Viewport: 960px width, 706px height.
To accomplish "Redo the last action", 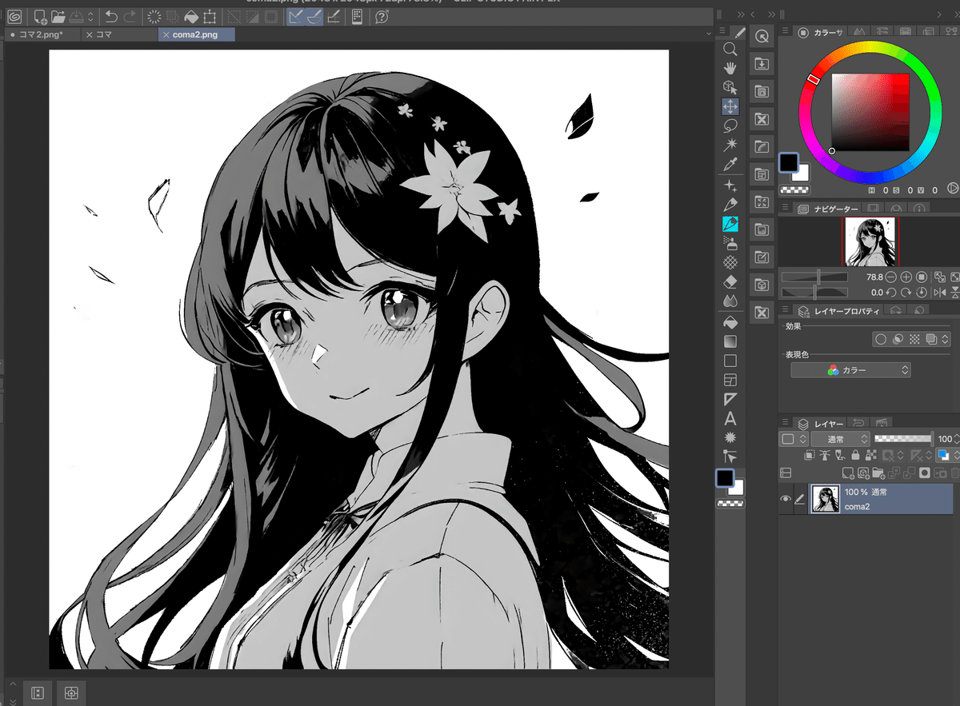I will (130, 16).
